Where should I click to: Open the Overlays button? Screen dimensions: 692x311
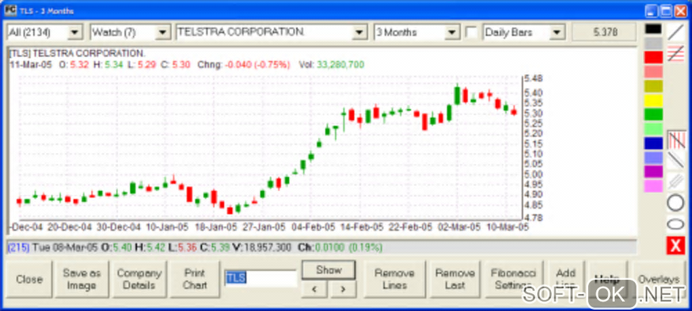tap(659, 279)
